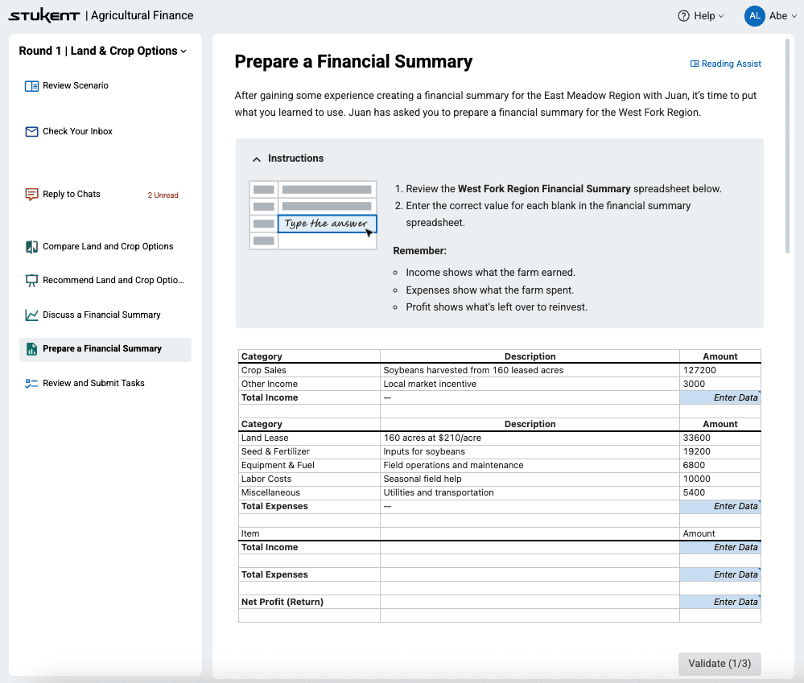The image size is (804, 683).
Task: Click summary section Total Expenses Enter Data cell
Action: point(720,574)
